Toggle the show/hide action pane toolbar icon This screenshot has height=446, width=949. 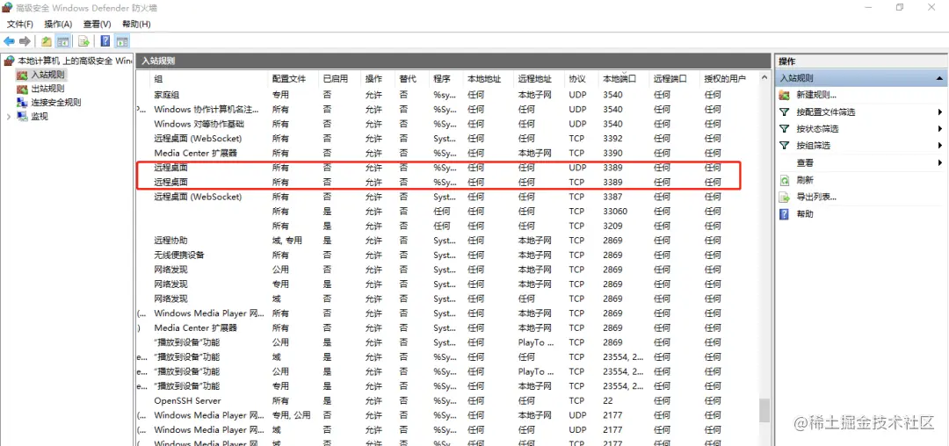click(122, 41)
